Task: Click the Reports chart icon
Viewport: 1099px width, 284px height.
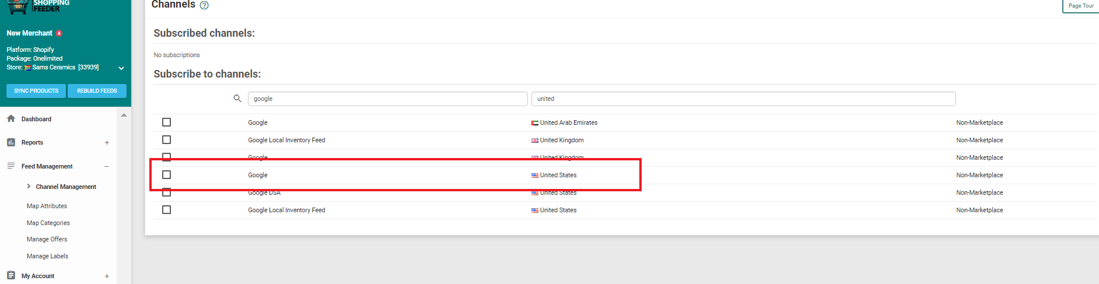Action: 10,142
